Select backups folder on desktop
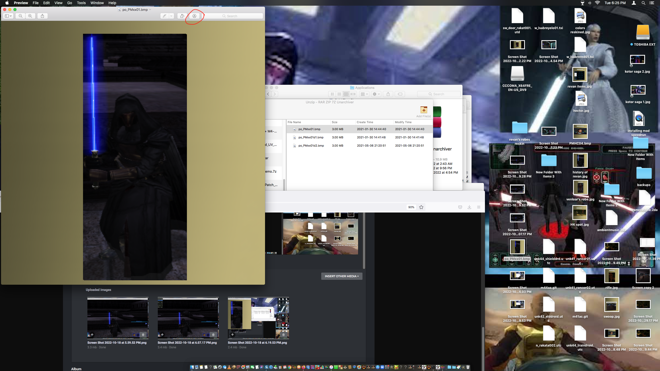Screen dimensions: 660x371 pyautogui.click(x=644, y=176)
